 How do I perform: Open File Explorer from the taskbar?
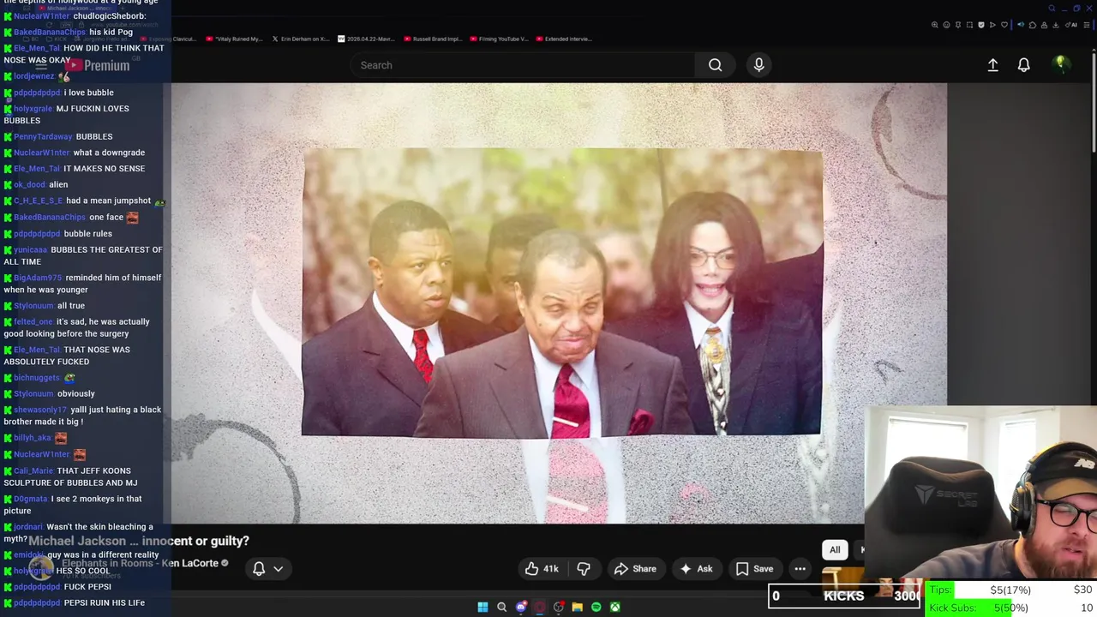point(577,608)
